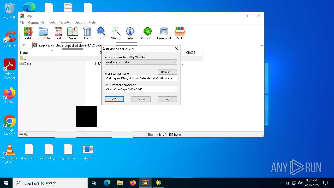Open the Options menu
The width and height of the screenshot is (334, 188).
tap(80, 22)
